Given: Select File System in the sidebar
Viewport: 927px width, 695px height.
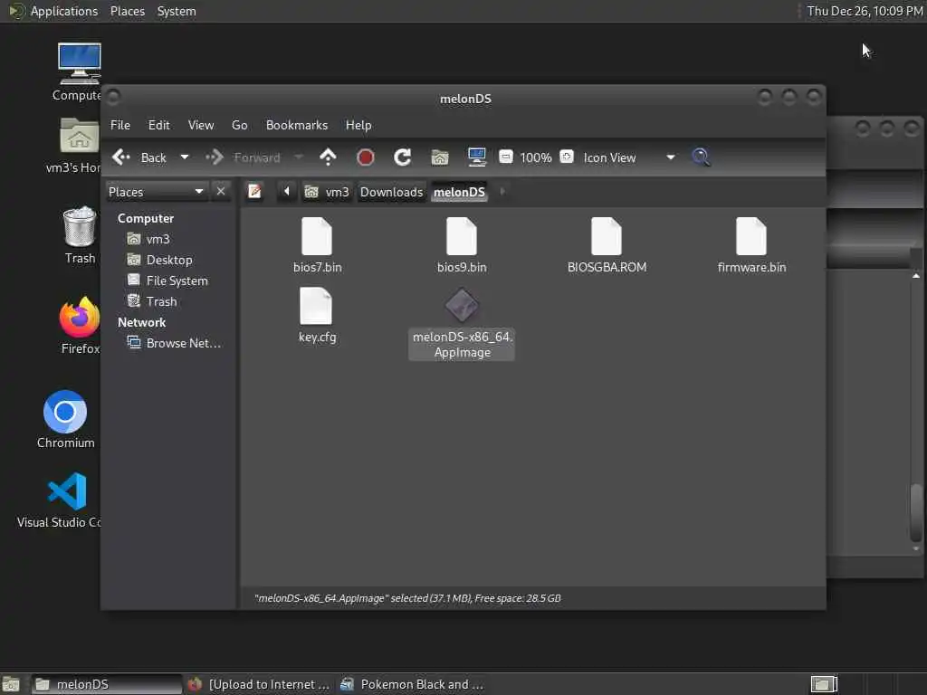Looking at the screenshot, I should (x=167, y=281).
